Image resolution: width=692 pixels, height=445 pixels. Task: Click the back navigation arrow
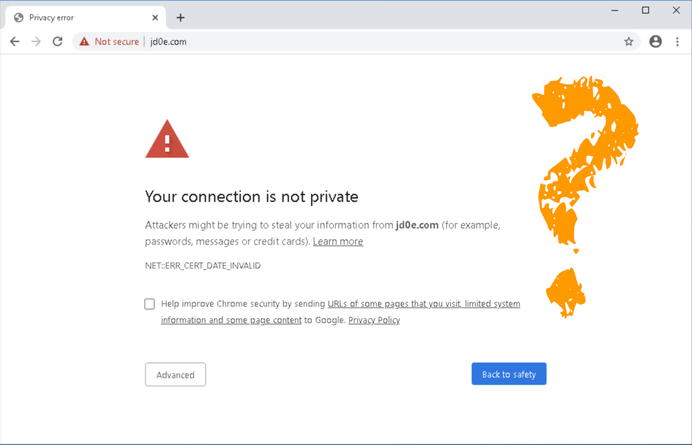click(x=14, y=41)
